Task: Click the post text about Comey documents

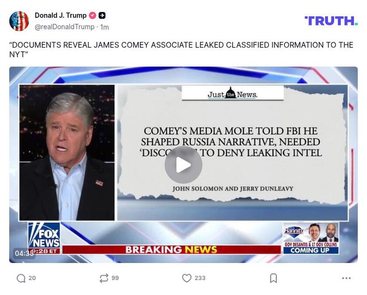Action: click(181, 49)
